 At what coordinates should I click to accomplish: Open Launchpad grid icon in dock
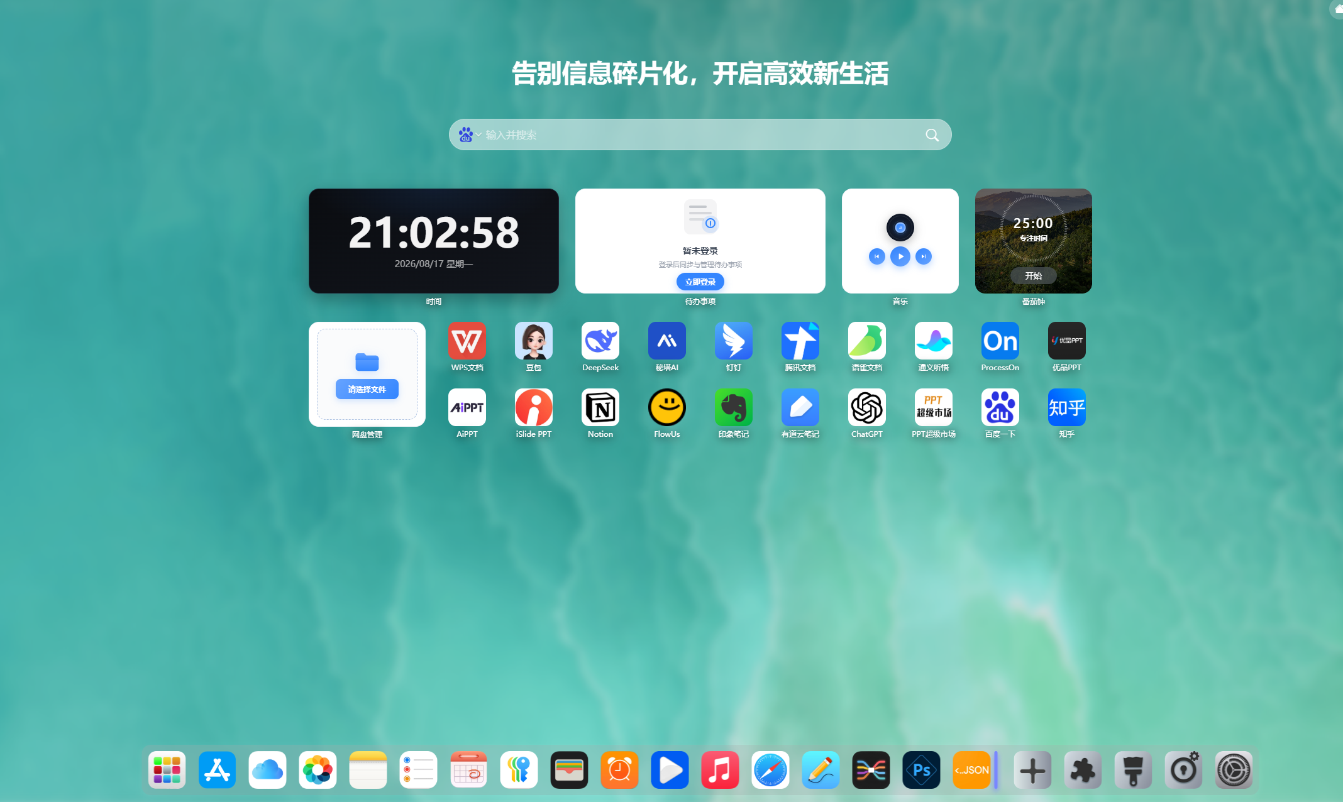(167, 770)
